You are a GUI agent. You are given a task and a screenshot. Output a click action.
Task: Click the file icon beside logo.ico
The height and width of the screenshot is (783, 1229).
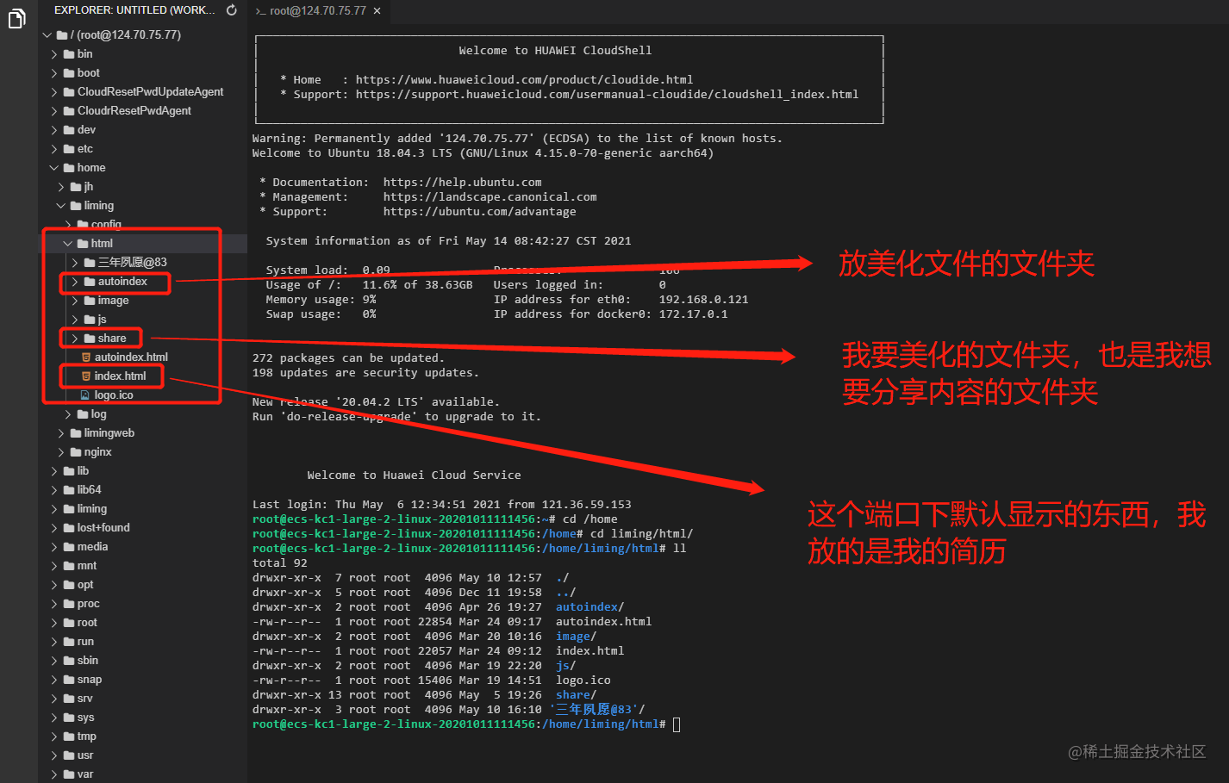86,395
